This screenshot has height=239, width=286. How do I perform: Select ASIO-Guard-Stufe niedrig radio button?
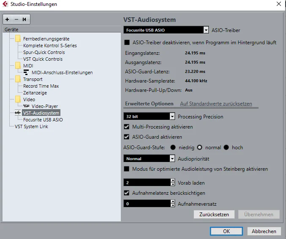(x=173, y=147)
